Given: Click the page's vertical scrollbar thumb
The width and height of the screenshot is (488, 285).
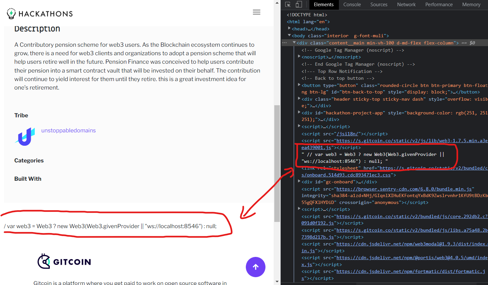Looking at the screenshot, I should (277, 163).
